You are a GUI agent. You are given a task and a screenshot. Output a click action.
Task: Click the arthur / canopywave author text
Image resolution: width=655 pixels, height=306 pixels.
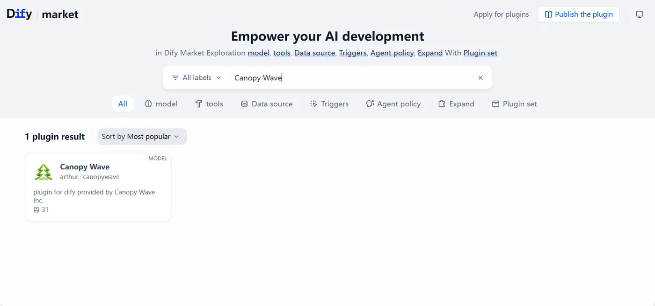pos(90,177)
